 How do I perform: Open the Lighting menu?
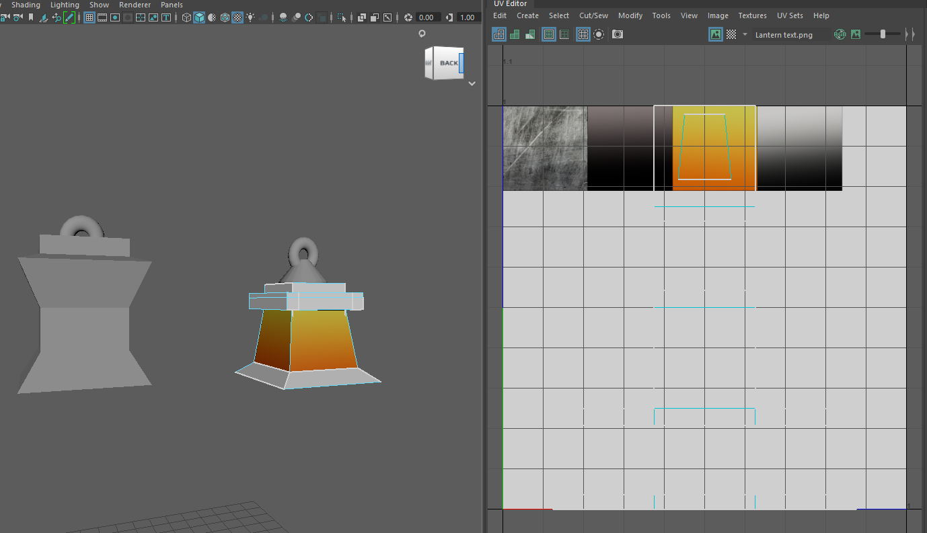click(65, 5)
